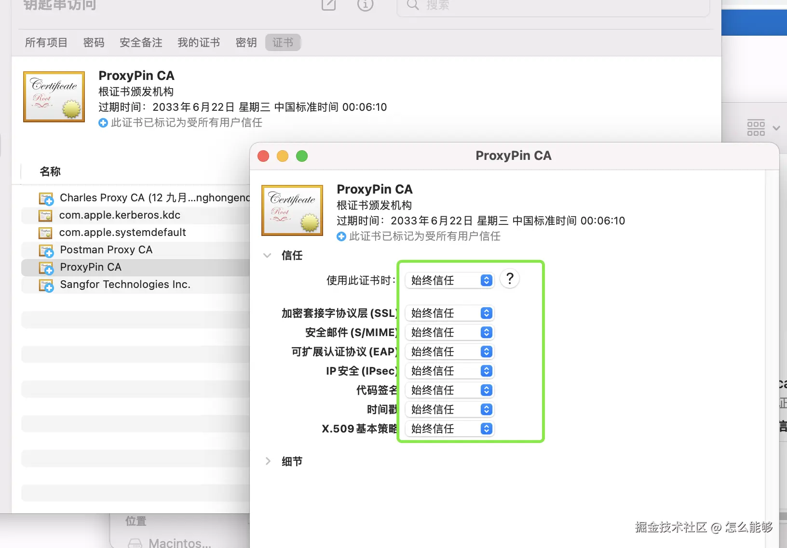Click the ProxyPin CA list certificate icon

(x=46, y=268)
